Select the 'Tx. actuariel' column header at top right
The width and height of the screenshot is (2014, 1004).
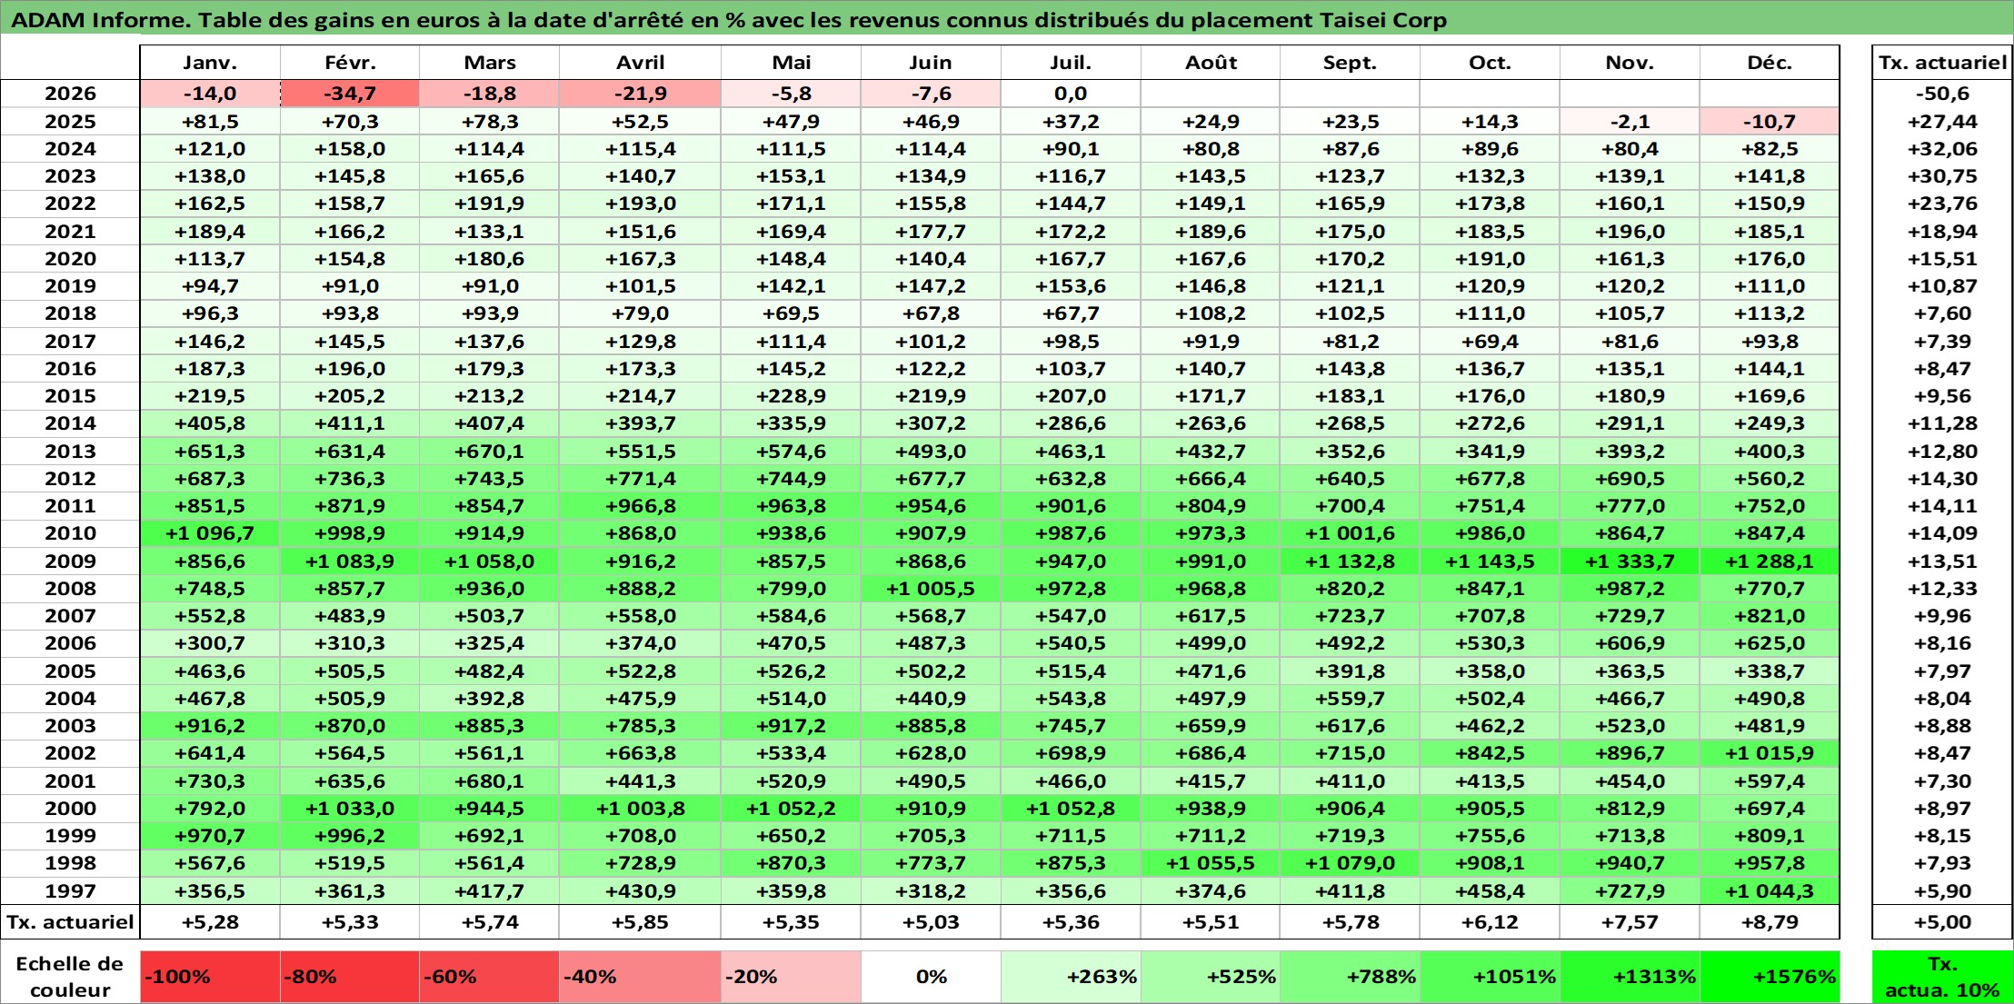click(1942, 63)
